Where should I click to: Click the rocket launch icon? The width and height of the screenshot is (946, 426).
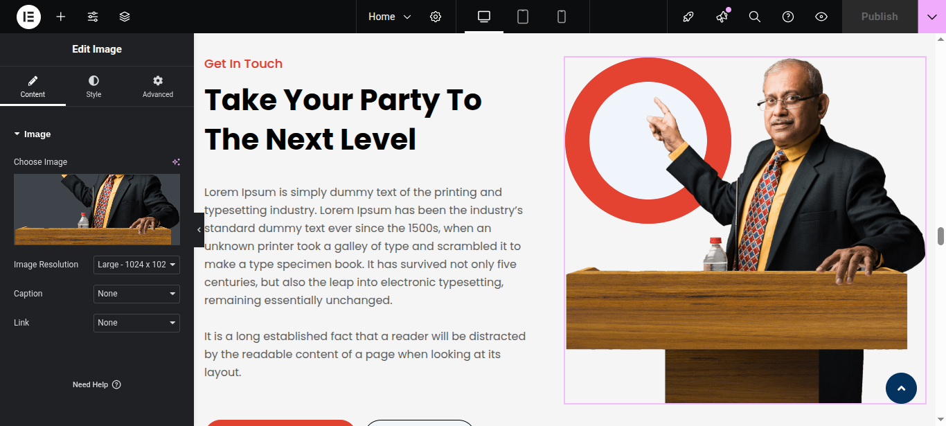tap(688, 17)
